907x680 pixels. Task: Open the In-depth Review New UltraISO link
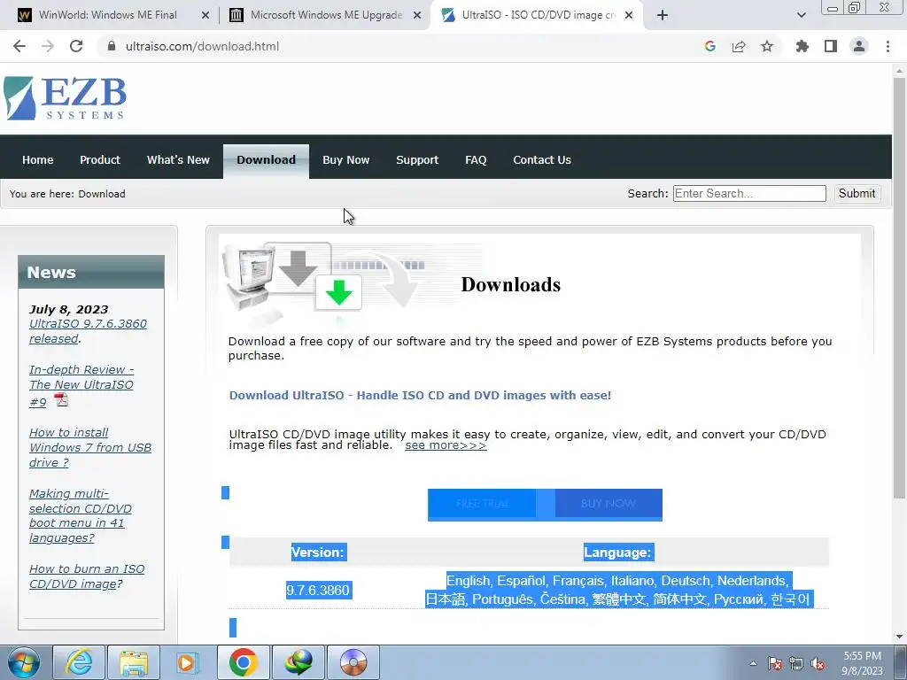click(x=81, y=385)
